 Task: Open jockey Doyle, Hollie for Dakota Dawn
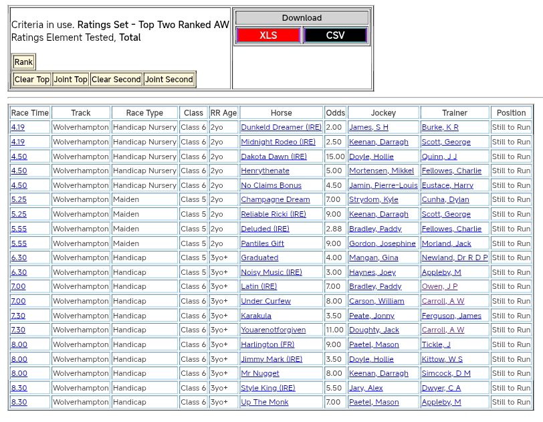371,156
